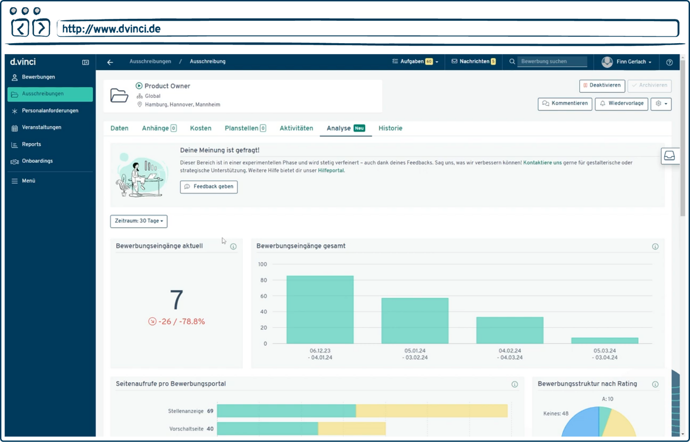Switch to the Aktivitäten tab
The height and width of the screenshot is (442, 690).
pyautogui.click(x=296, y=128)
